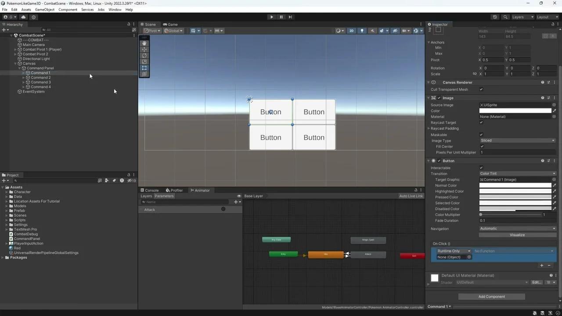Select the Hand tool in the Scene toolbar
Image resolution: width=562 pixels, height=316 pixels.
[x=144, y=43]
